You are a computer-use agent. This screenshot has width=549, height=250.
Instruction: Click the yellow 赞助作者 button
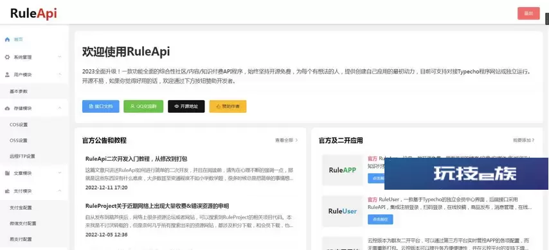228,106
